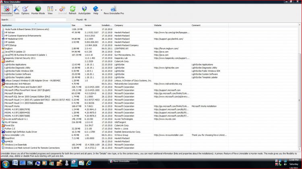Click the sp44626 entry icon
The height and width of the screenshot is (169, 302).
click(x=3, y=141)
